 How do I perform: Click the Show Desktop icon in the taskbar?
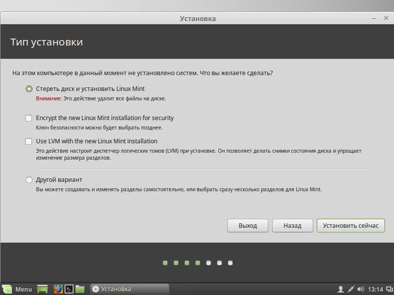pyautogui.click(x=42, y=289)
